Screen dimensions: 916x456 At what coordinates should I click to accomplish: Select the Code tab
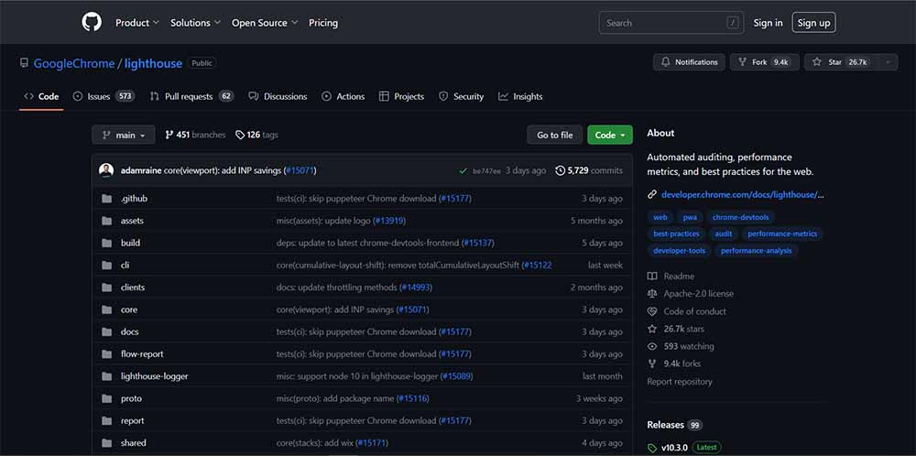pyautogui.click(x=41, y=96)
